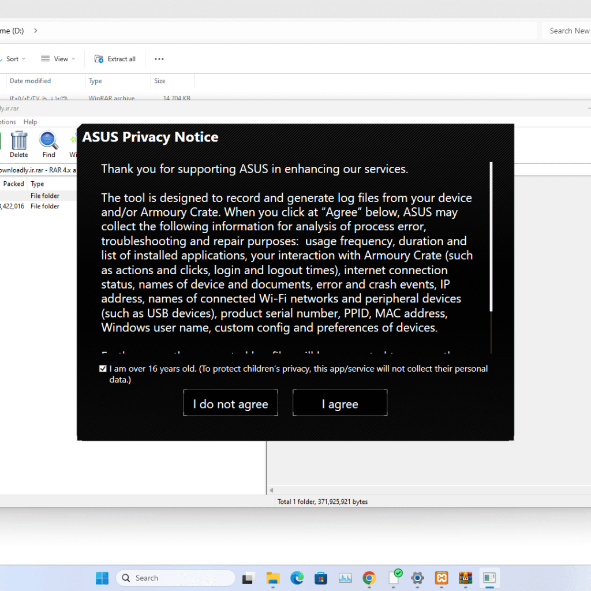Open the orange XAMPP icon on the taskbar
The image size is (591, 591).
point(442,578)
